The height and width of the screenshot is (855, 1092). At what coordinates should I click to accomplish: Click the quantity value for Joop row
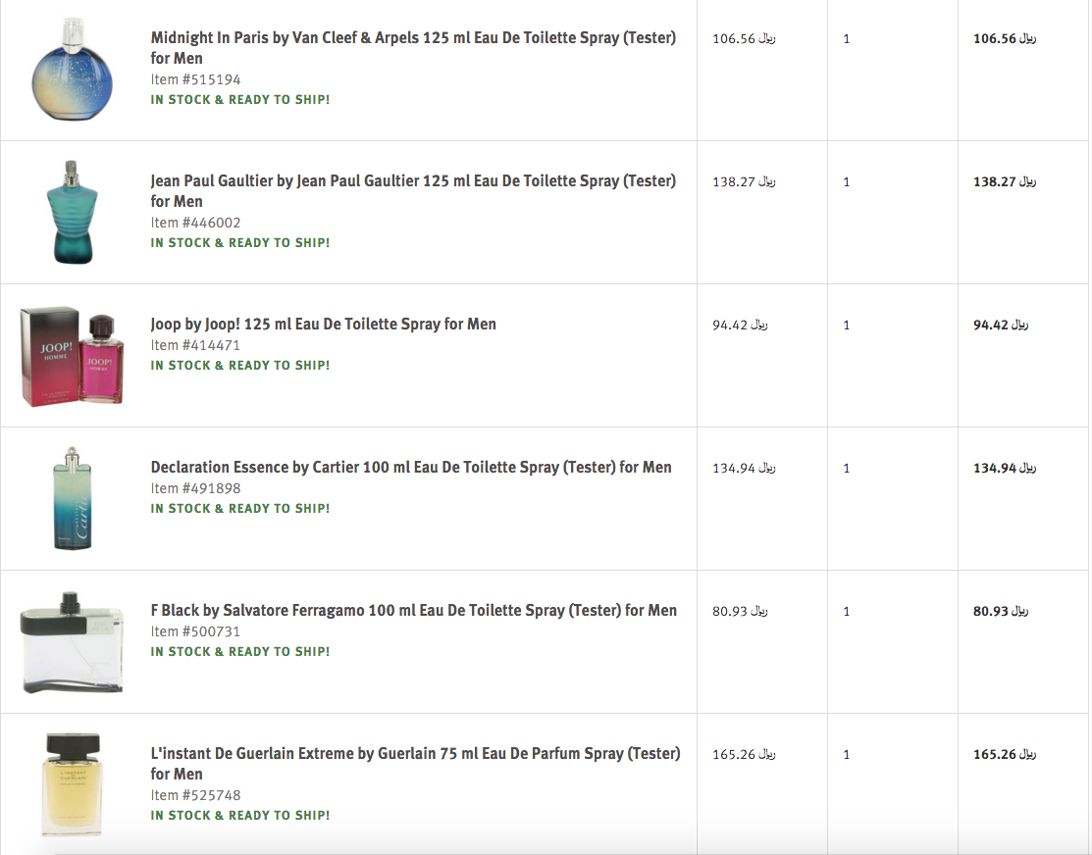tap(847, 325)
